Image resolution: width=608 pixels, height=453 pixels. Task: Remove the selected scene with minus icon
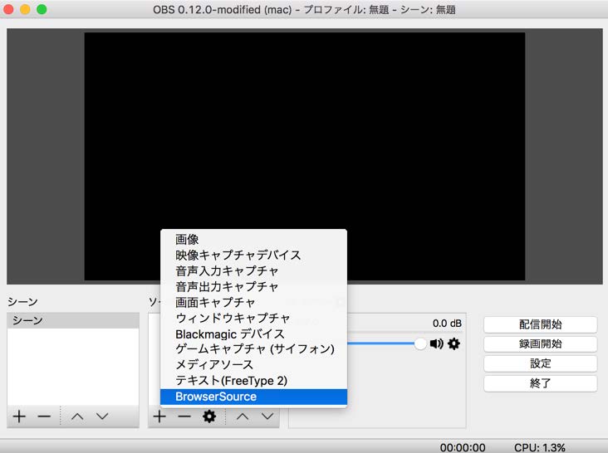(44, 416)
